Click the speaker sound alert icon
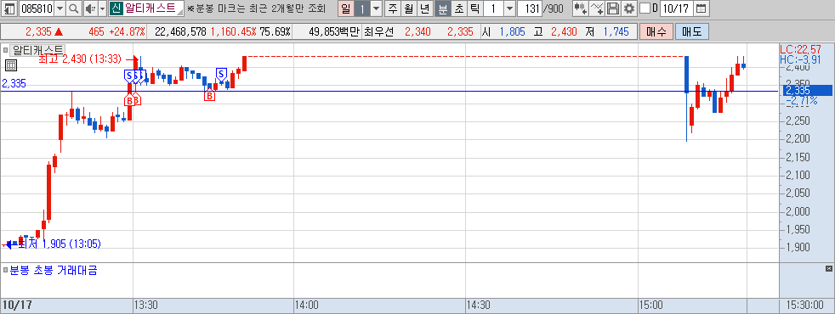The image size is (835, 314). tap(90, 8)
